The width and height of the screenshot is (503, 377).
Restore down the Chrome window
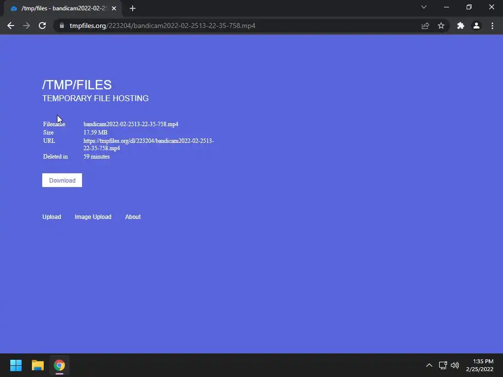pyautogui.click(x=469, y=7)
